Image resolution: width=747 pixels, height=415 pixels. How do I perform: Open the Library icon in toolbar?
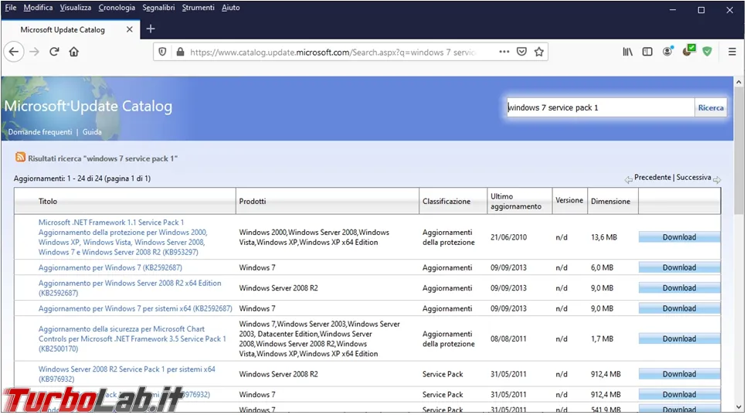tap(627, 52)
